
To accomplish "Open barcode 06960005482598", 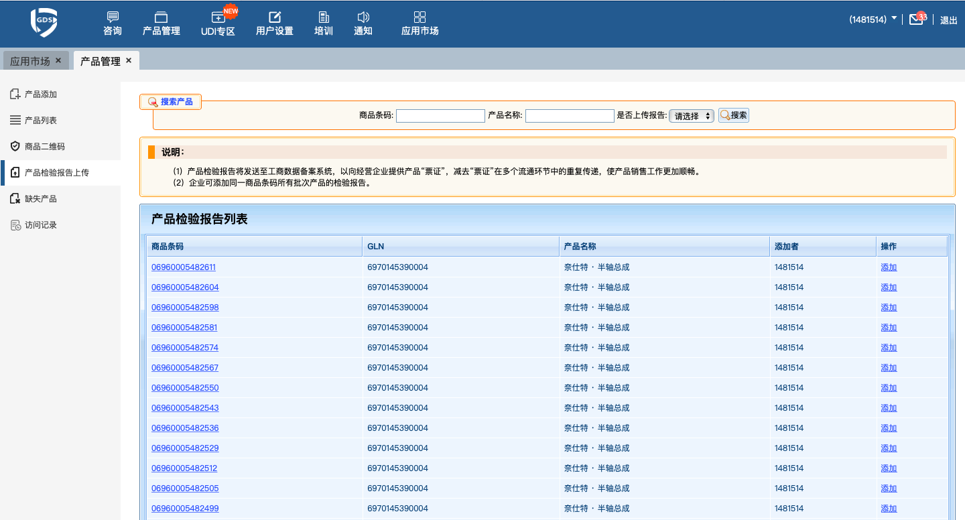I will click(x=185, y=308).
